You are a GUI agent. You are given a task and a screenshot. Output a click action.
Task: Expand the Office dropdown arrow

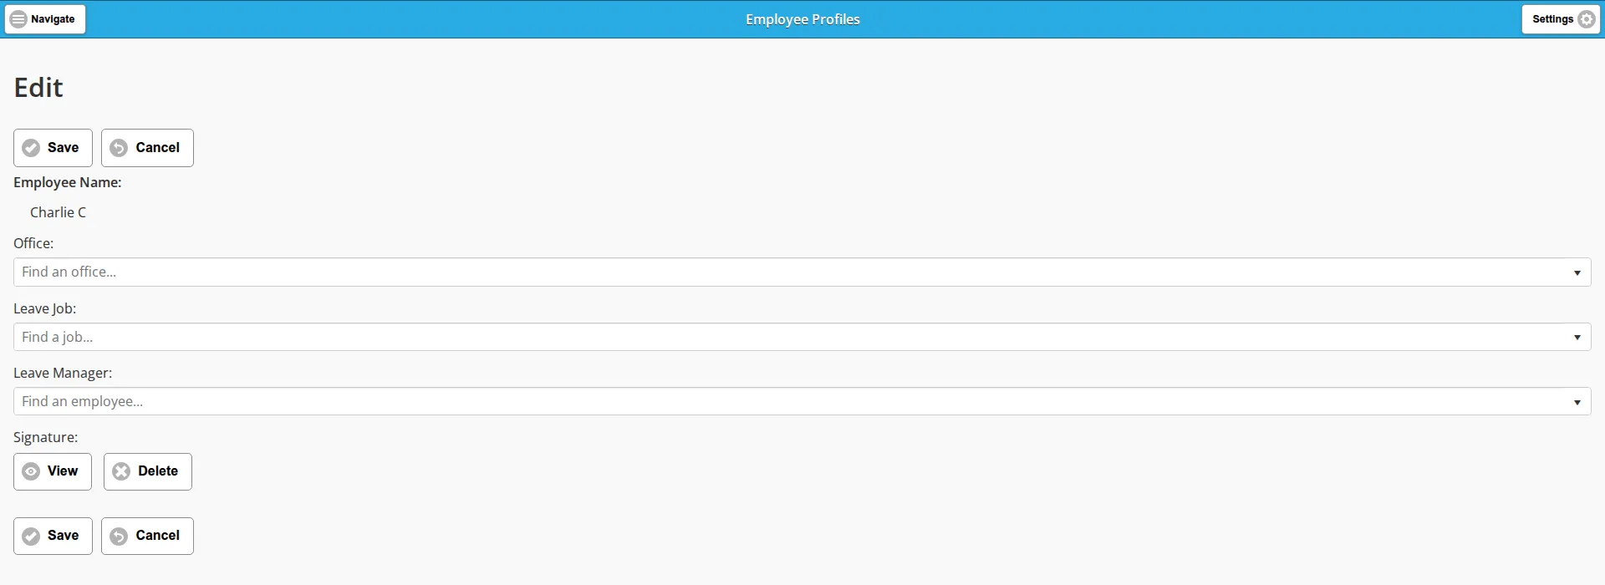pos(1577,272)
